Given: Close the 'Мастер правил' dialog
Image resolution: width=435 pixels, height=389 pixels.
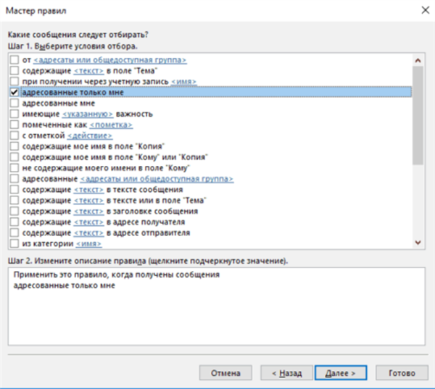Looking at the screenshot, I should tap(426, 10).
